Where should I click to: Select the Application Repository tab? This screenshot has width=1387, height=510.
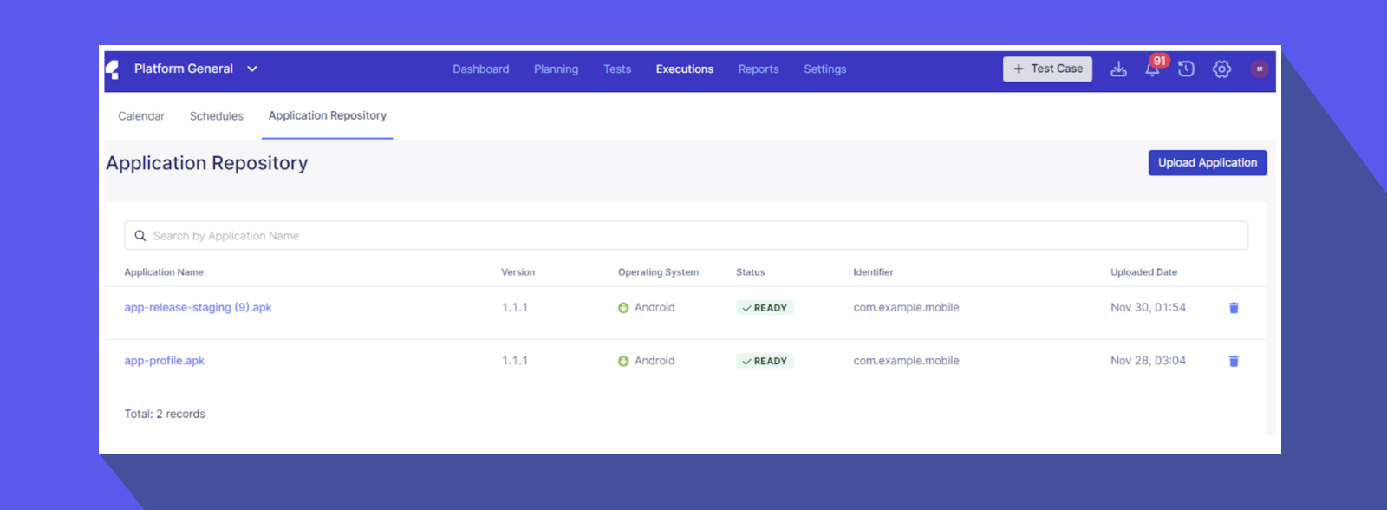click(328, 115)
